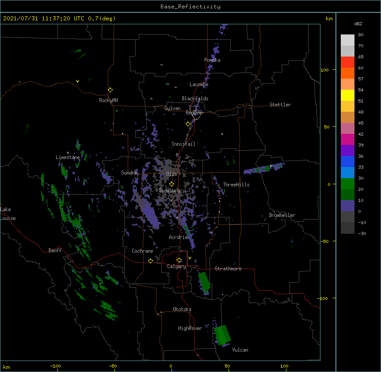
Task: Click the yellow diamond marker below Cochrane
Action: point(150,261)
